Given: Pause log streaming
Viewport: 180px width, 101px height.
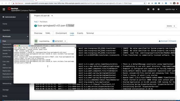Looking at the screenshot, I should click(36, 41).
